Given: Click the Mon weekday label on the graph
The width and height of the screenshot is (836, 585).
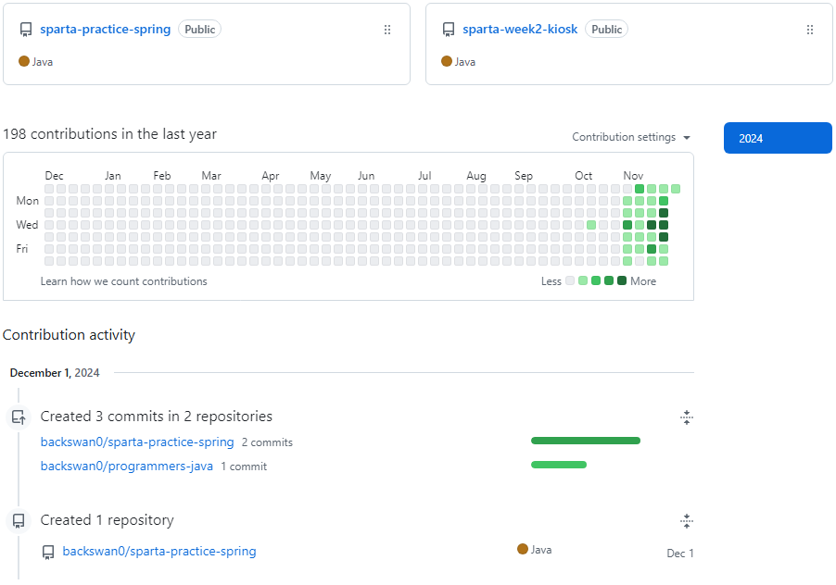Looking at the screenshot, I should [27, 201].
